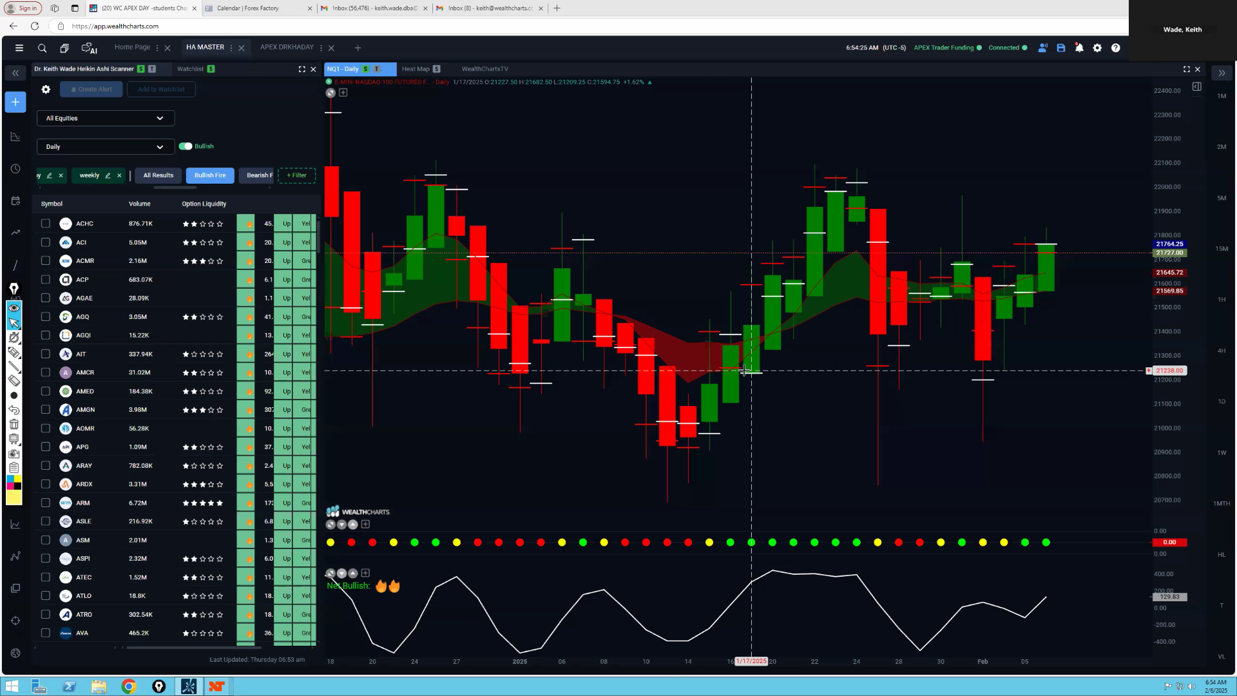The width and height of the screenshot is (1237, 696).
Task: Select the pen nib drawing tool
Action: pos(14,289)
